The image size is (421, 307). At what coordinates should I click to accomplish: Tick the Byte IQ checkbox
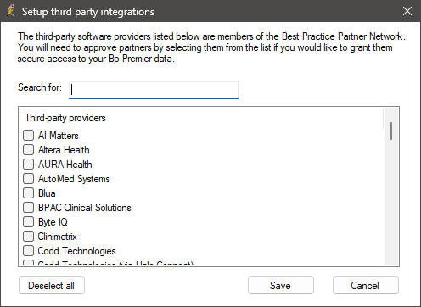point(28,221)
